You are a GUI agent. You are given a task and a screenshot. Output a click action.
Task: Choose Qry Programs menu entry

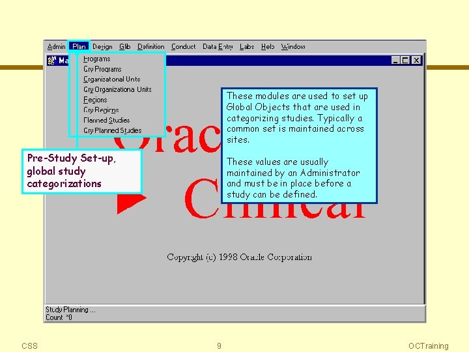point(103,69)
